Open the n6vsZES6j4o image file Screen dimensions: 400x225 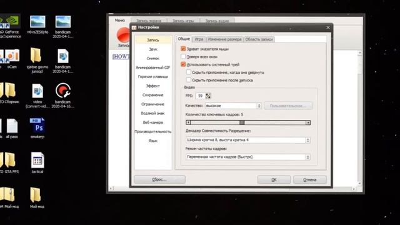[37, 25]
